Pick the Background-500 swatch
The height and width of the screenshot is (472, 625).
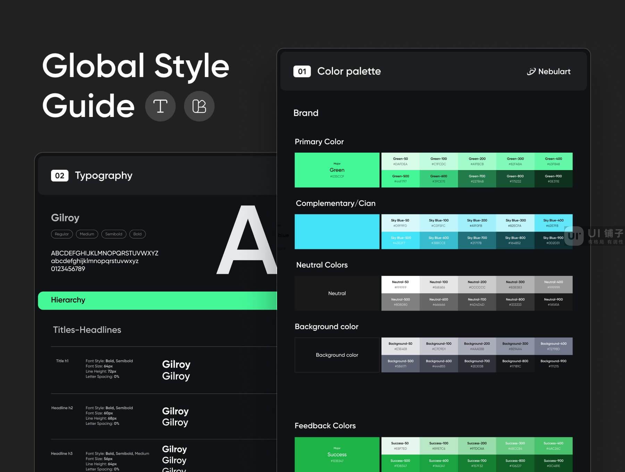(x=401, y=364)
